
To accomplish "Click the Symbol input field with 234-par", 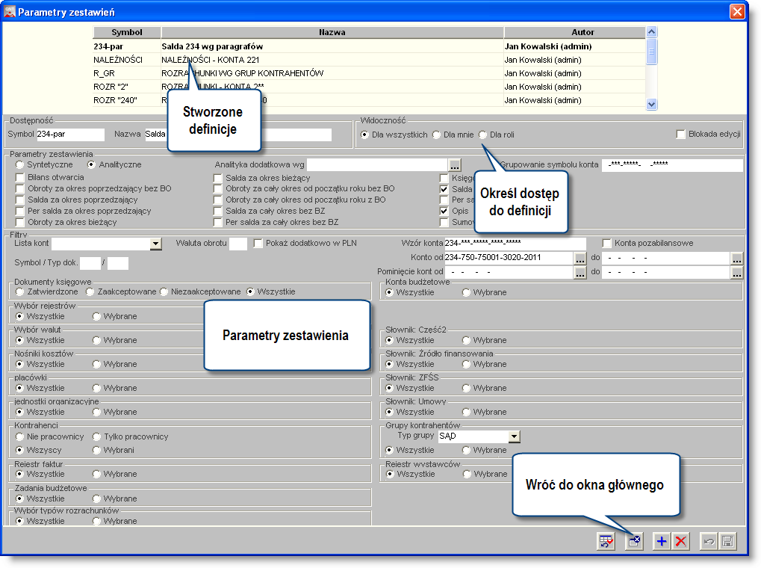I will (x=70, y=134).
